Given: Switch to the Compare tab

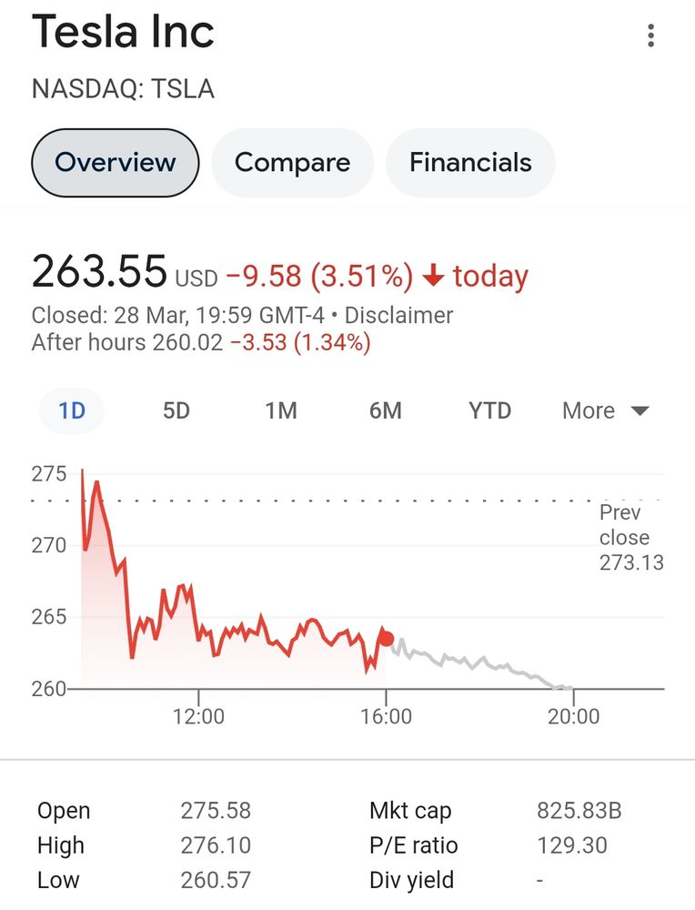Looking at the screenshot, I should [x=292, y=163].
